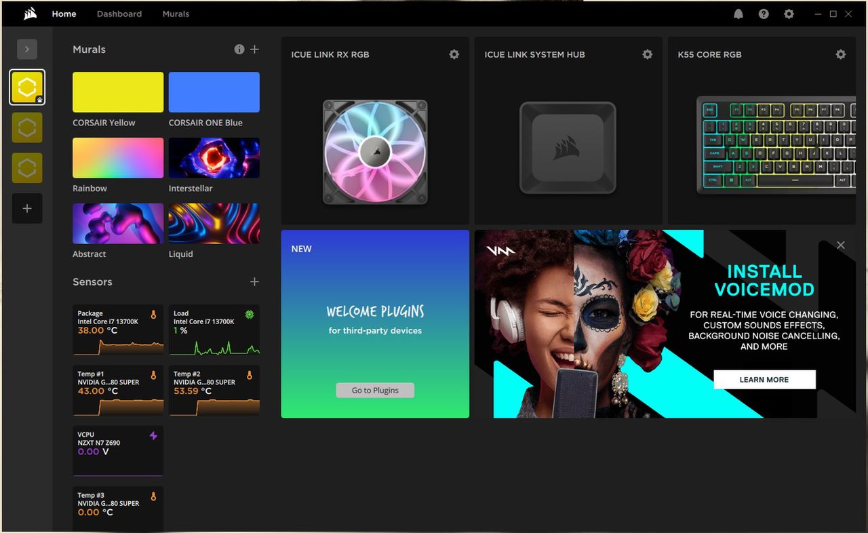Click the Interstellar label text

(x=191, y=189)
